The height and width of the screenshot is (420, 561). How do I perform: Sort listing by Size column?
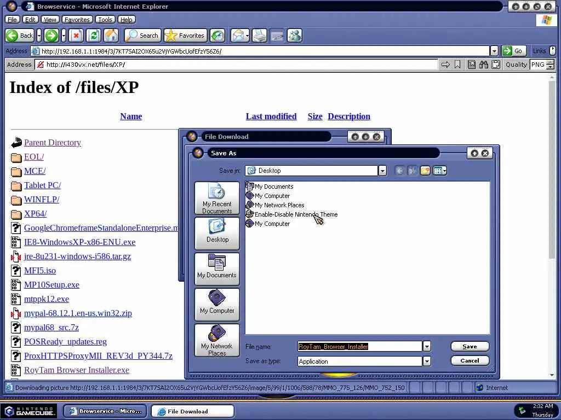pyautogui.click(x=315, y=116)
